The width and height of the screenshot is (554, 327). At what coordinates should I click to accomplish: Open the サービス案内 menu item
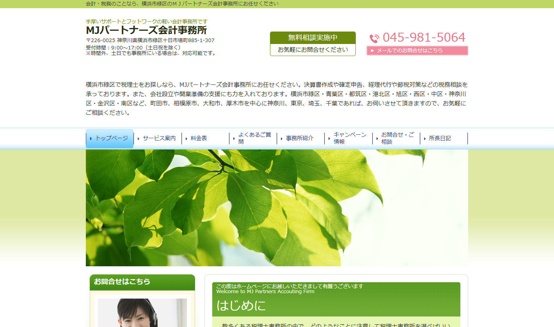click(159, 138)
